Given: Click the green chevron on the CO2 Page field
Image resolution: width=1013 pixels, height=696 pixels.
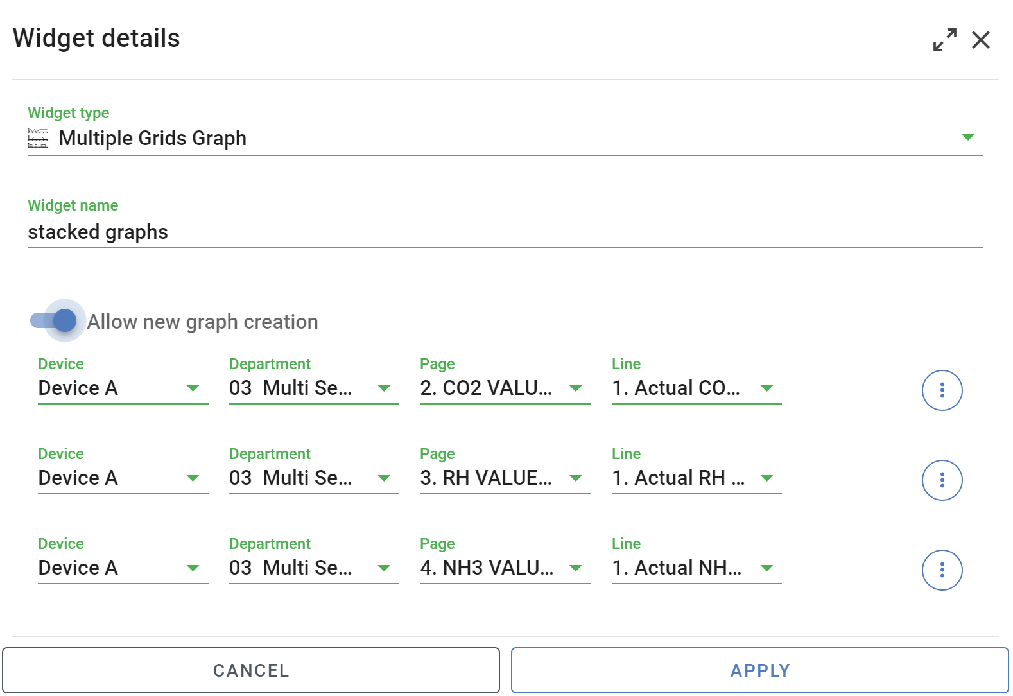Looking at the screenshot, I should pos(574,388).
